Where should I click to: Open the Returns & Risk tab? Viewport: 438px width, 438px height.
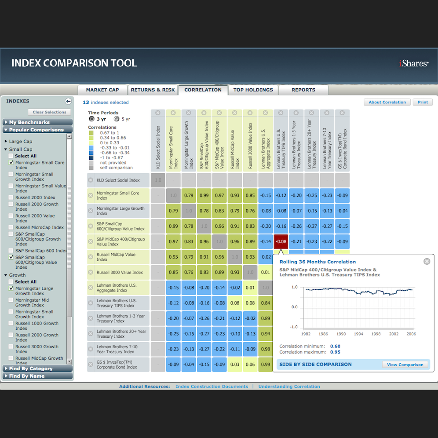(x=153, y=90)
